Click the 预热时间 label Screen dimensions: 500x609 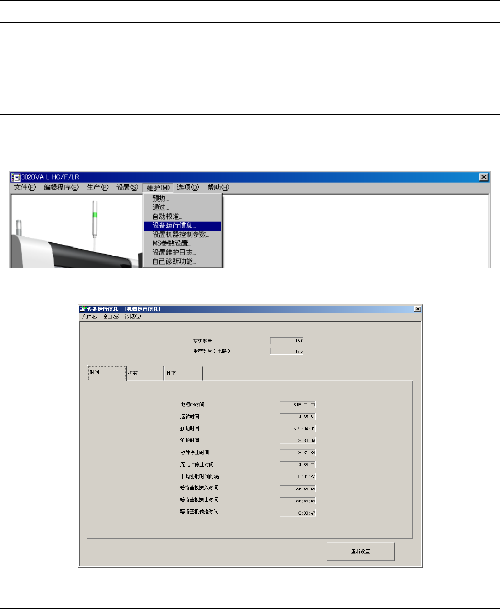(190, 429)
